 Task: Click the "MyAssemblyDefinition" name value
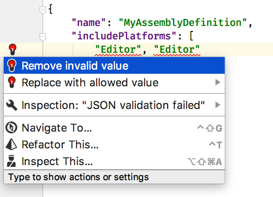[x=183, y=23]
